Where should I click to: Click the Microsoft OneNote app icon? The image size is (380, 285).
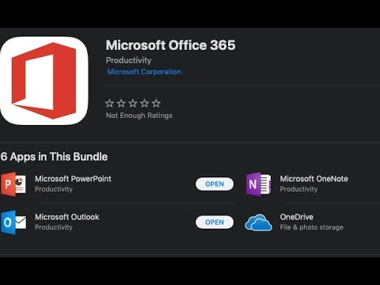pos(258,184)
